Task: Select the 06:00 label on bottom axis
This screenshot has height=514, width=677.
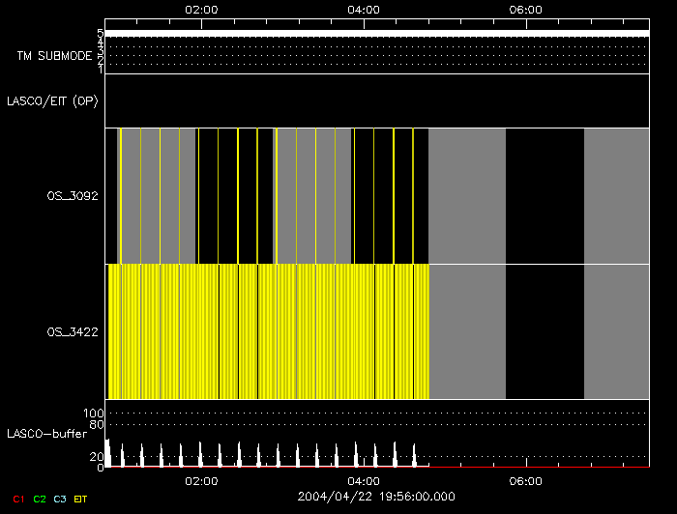Action: [524, 480]
